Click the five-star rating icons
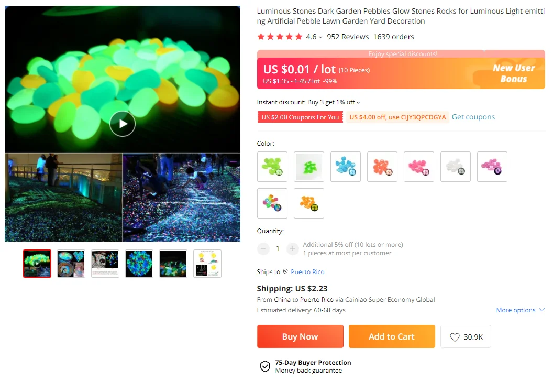Screen dimensions: 553x392 coord(280,37)
